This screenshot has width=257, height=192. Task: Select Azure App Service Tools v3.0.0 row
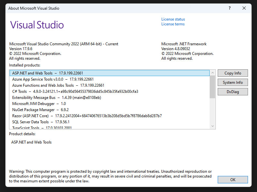109,79
